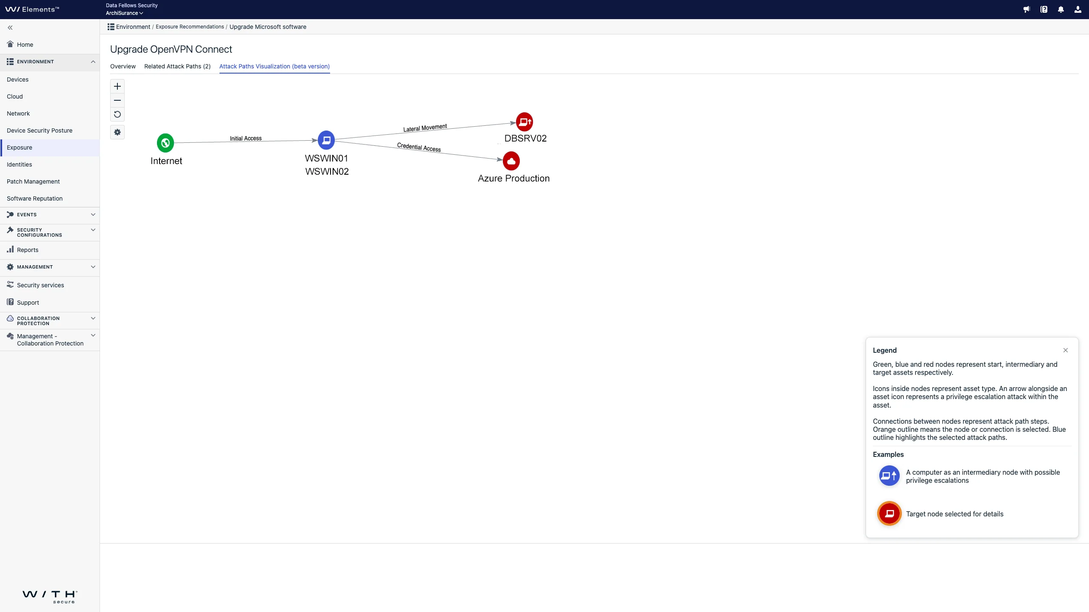Select the green Internet start node

coord(165,143)
